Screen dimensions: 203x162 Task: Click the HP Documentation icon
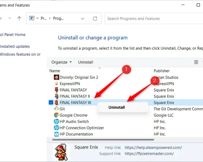[x=57, y=134]
